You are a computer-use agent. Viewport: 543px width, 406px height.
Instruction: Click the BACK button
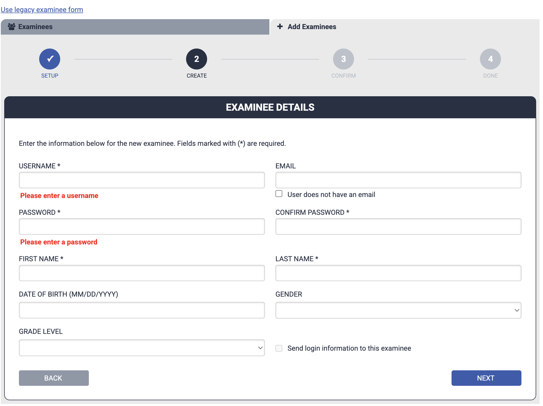(53, 378)
